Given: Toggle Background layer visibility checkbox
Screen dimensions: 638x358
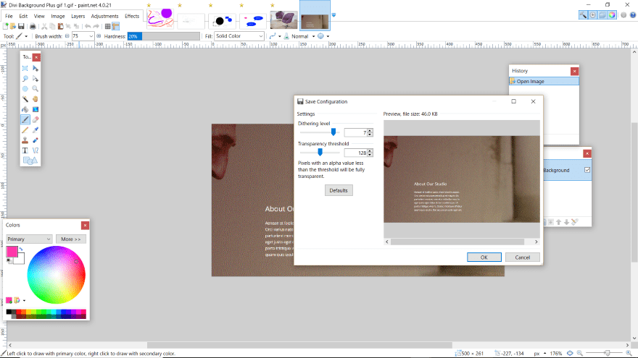Looking at the screenshot, I should [587, 170].
